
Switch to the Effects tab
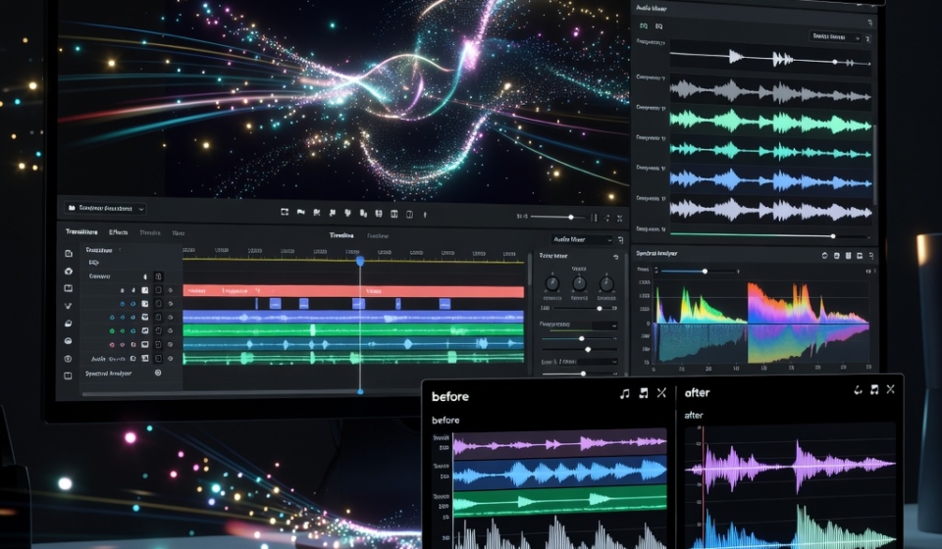point(119,232)
